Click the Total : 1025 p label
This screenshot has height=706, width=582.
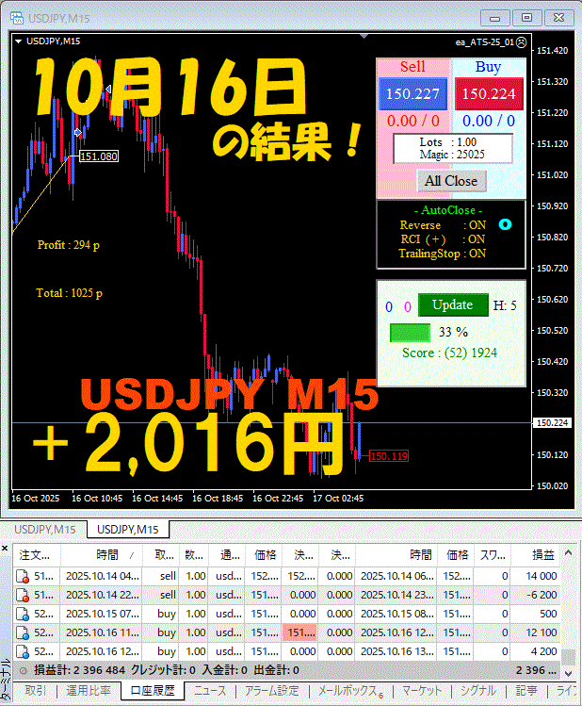pyautogui.click(x=70, y=293)
